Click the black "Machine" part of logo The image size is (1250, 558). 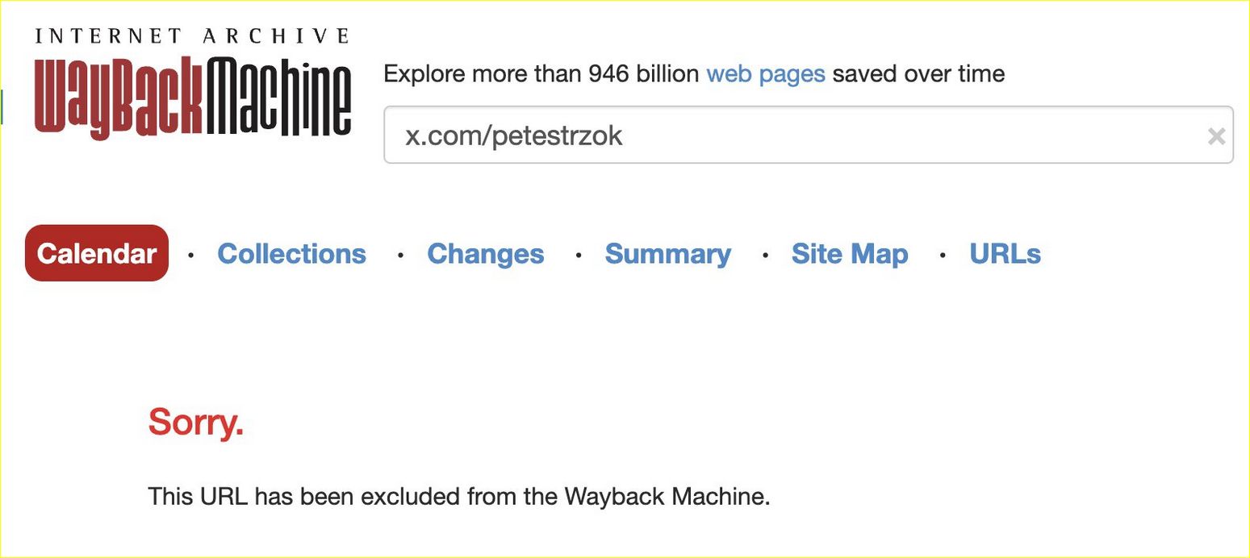tap(278, 96)
